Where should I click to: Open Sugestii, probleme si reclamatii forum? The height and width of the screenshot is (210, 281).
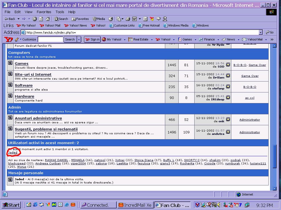46,129
